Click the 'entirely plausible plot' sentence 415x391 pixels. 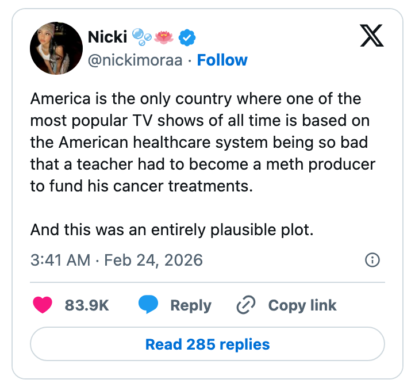click(171, 230)
